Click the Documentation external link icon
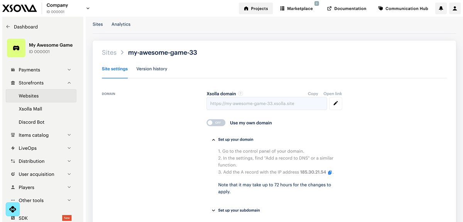Screen dimensions: 463x222 pos(329,8)
